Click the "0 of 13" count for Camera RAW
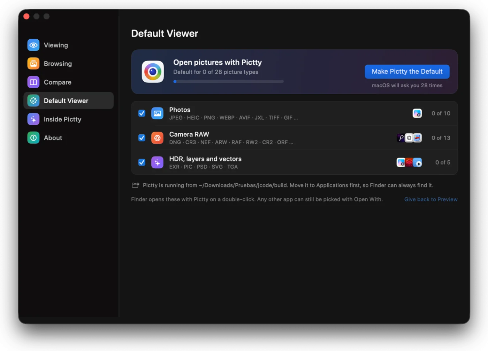This screenshot has height=351, width=488. pyautogui.click(x=441, y=138)
